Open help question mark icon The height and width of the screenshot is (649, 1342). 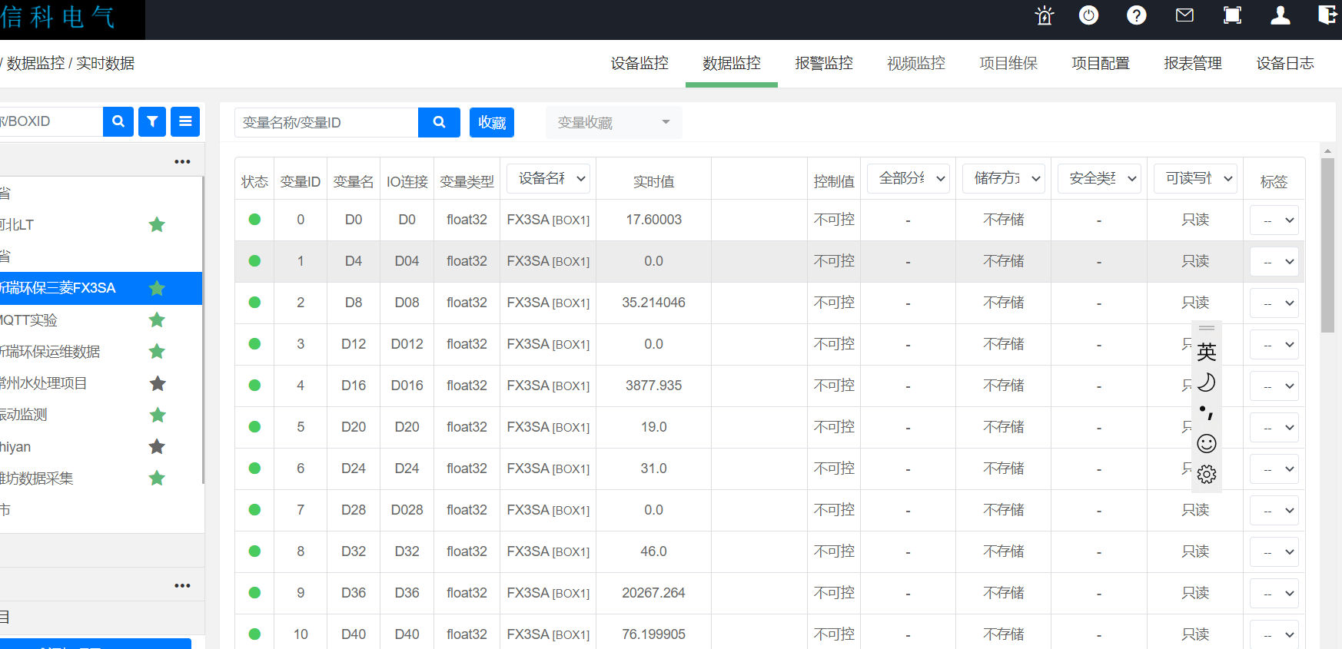tap(1136, 15)
